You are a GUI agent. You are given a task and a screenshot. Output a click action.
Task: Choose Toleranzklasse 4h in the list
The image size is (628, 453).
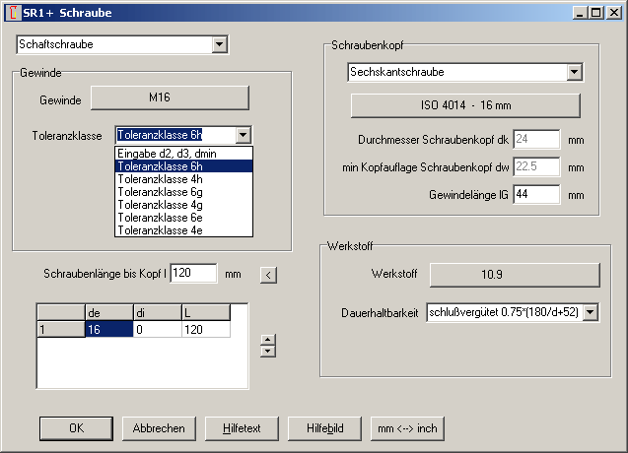point(183,179)
